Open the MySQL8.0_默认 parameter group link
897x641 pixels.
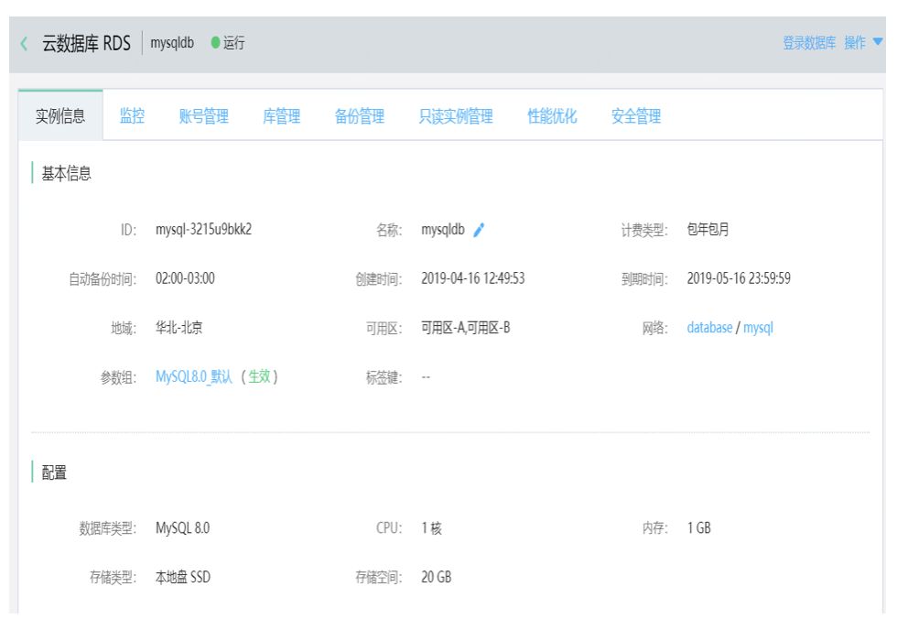point(194,376)
